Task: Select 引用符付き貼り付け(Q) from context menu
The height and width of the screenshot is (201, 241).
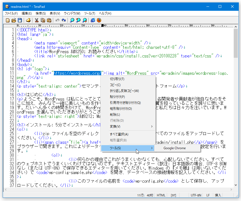Action: 128,103
